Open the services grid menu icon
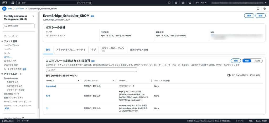The height and width of the screenshot is (123, 269). pyautogui.click(x=13, y=3)
